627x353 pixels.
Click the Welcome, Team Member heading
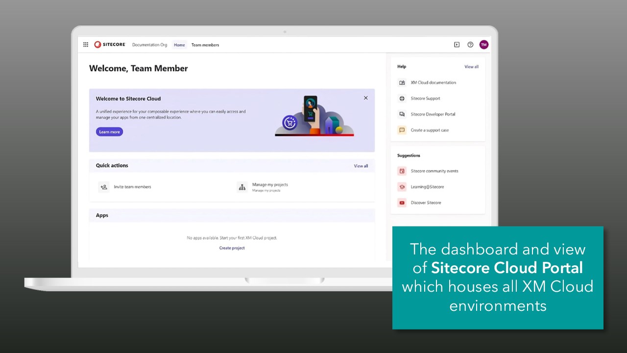click(139, 69)
